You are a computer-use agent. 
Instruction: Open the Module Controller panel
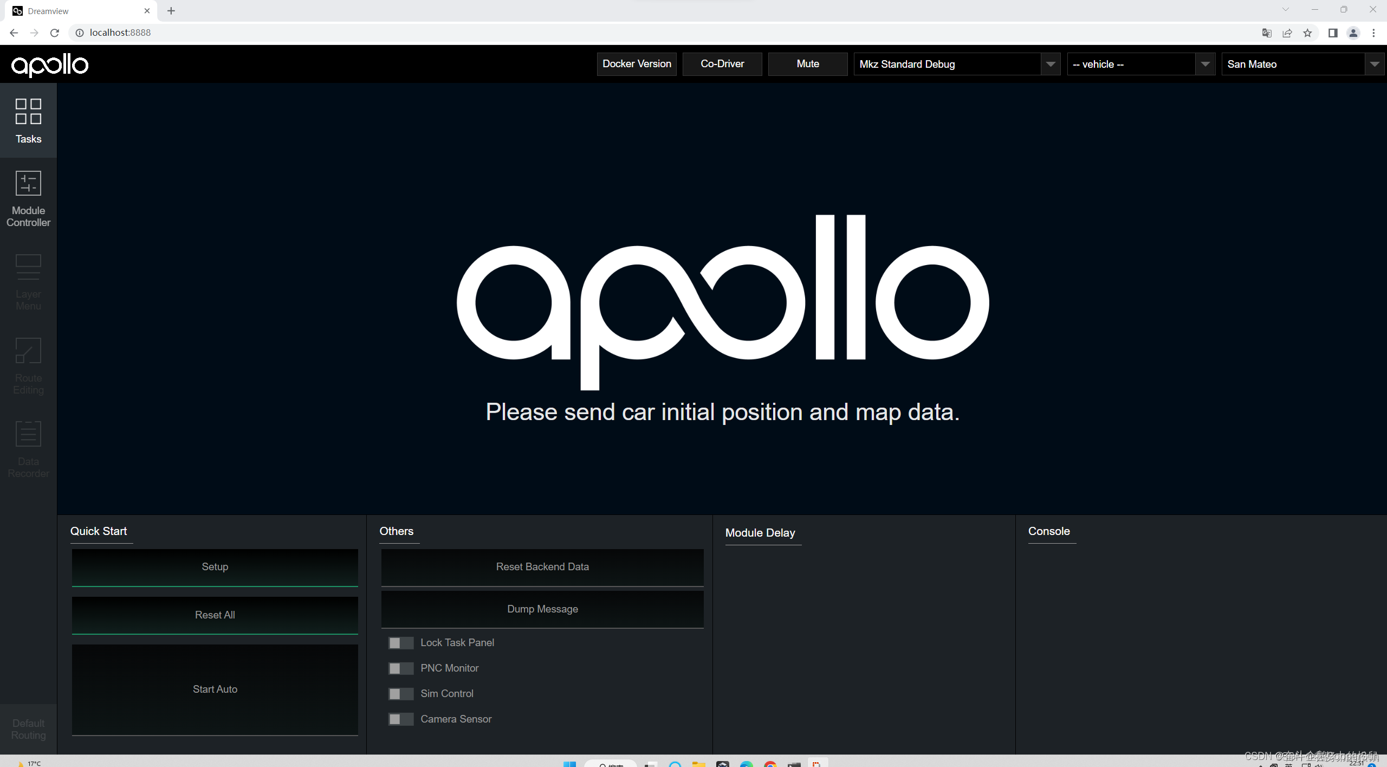pyautogui.click(x=28, y=198)
